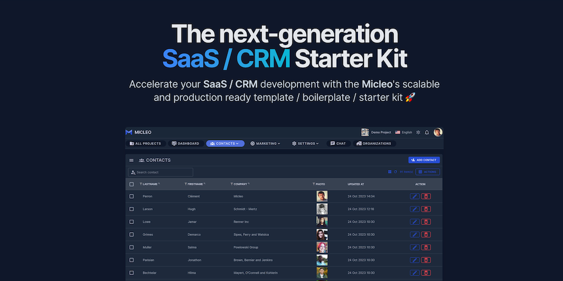
Task: Expand the Settings dropdown menu
Action: click(306, 144)
